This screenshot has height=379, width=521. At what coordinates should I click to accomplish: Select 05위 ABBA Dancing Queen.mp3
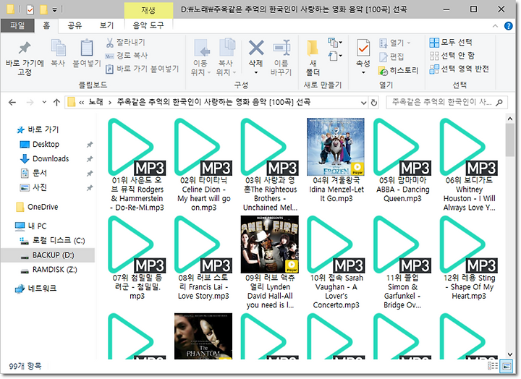[x=402, y=161]
